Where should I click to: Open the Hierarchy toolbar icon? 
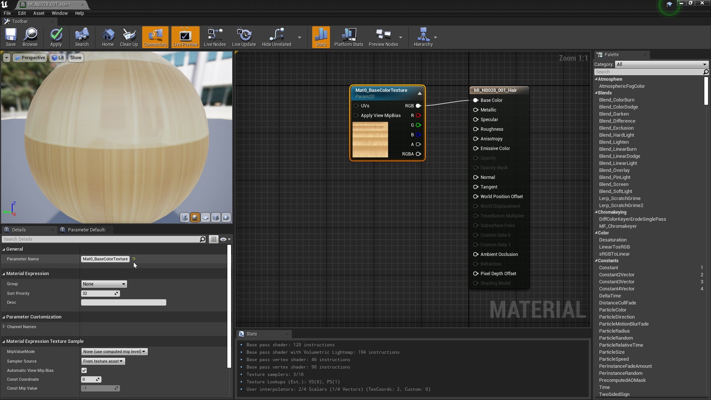(x=423, y=37)
